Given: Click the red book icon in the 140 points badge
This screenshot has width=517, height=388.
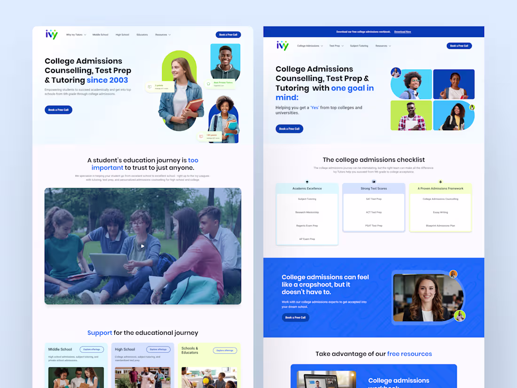Looking at the screenshot, I should 201,136.
